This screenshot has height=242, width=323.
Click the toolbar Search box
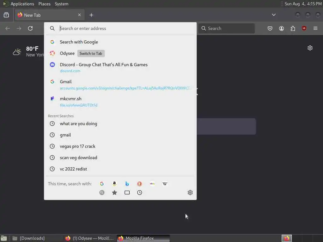226,28
